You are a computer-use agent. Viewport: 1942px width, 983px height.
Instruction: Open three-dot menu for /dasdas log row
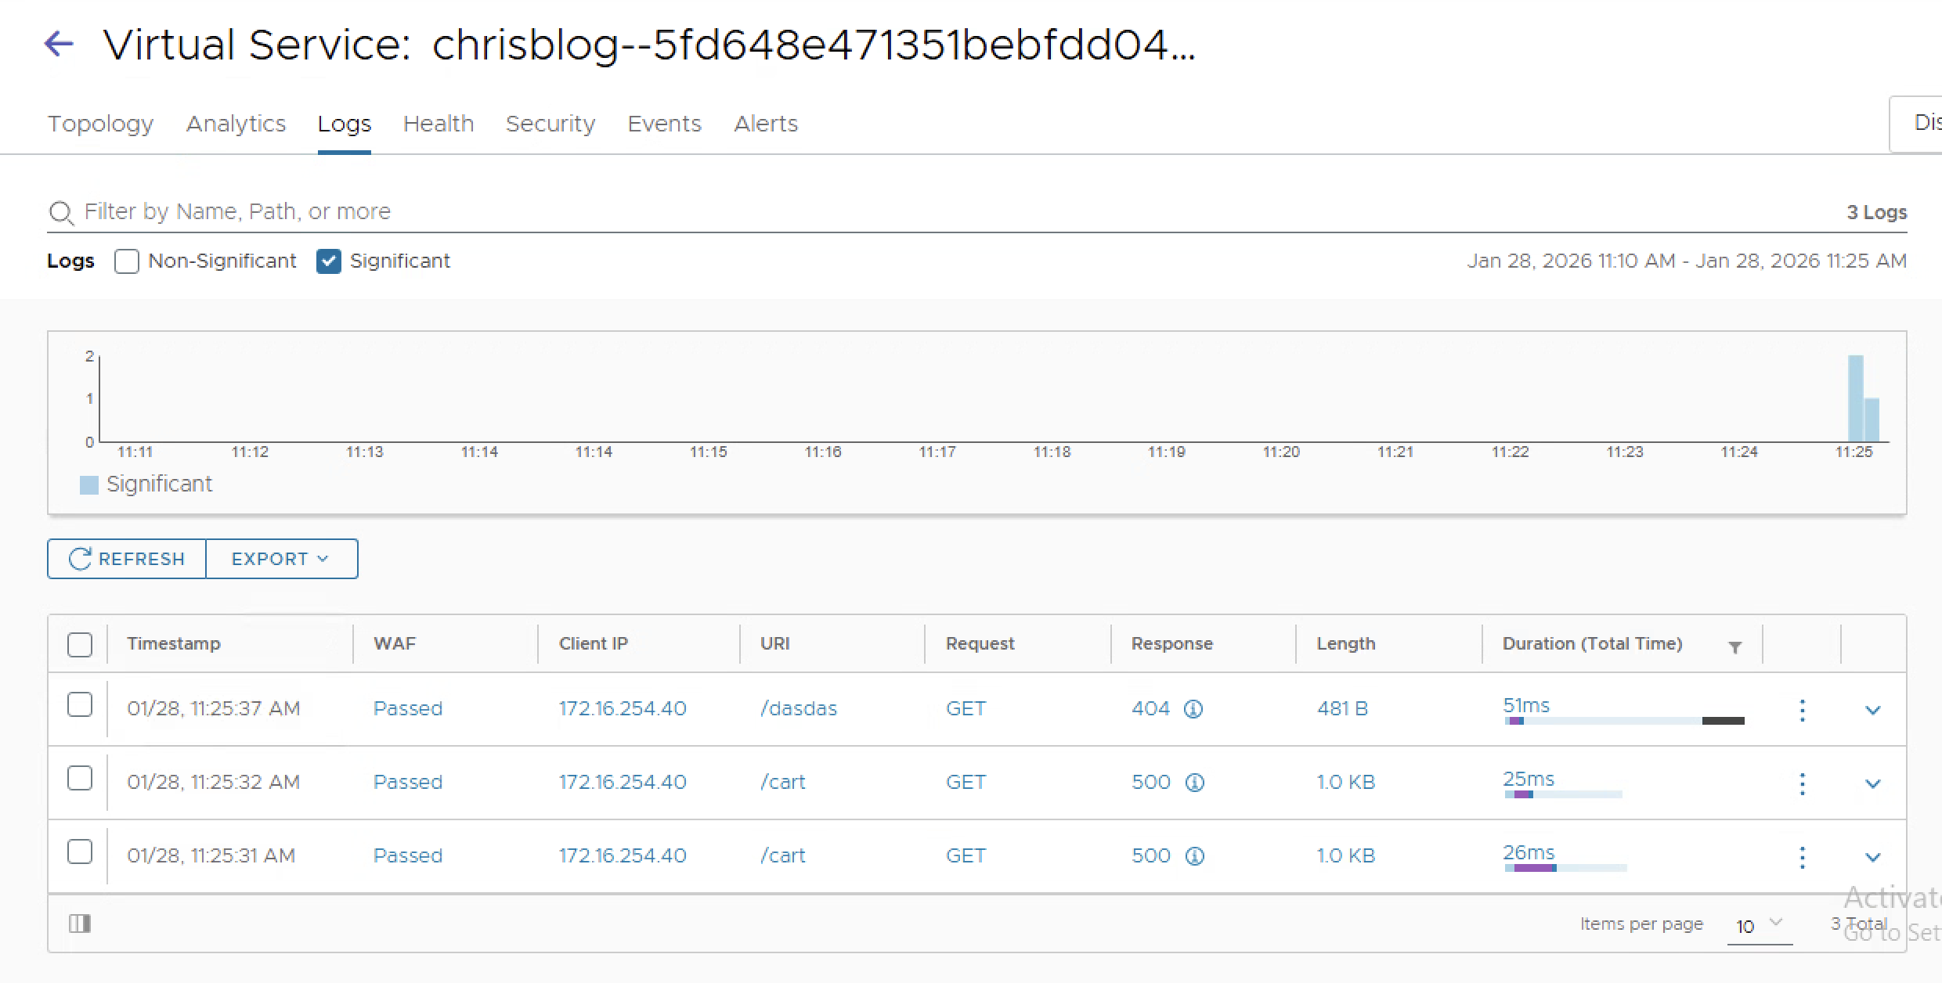click(1802, 710)
